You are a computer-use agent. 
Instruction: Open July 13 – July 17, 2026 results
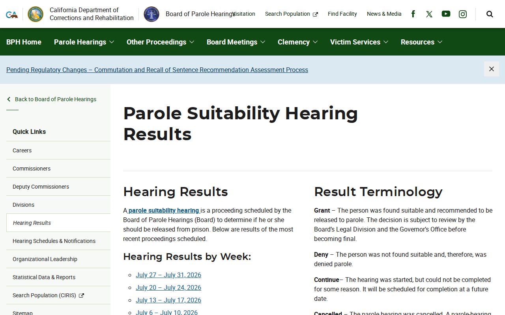(x=168, y=300)
